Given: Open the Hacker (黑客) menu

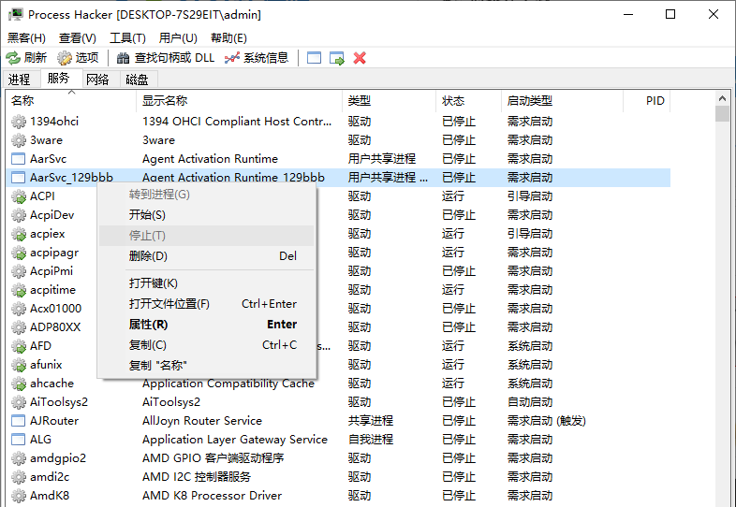Looking at the screenshot, I should pos(26,38).
